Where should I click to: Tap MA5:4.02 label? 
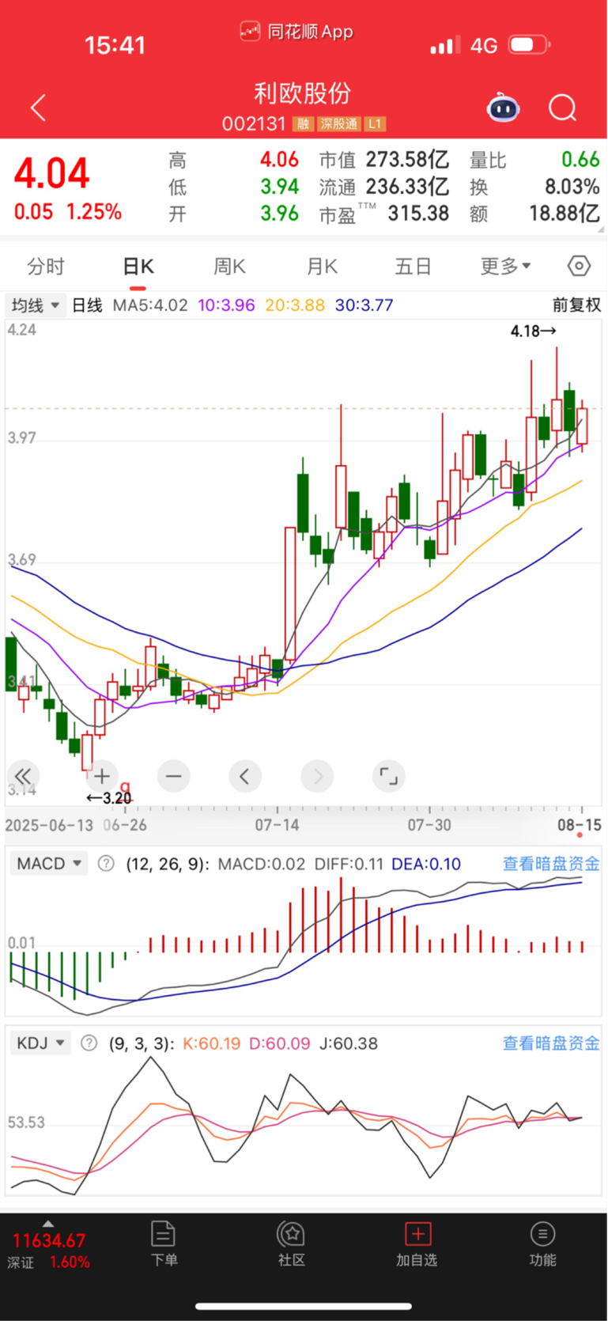click(150, 305)
